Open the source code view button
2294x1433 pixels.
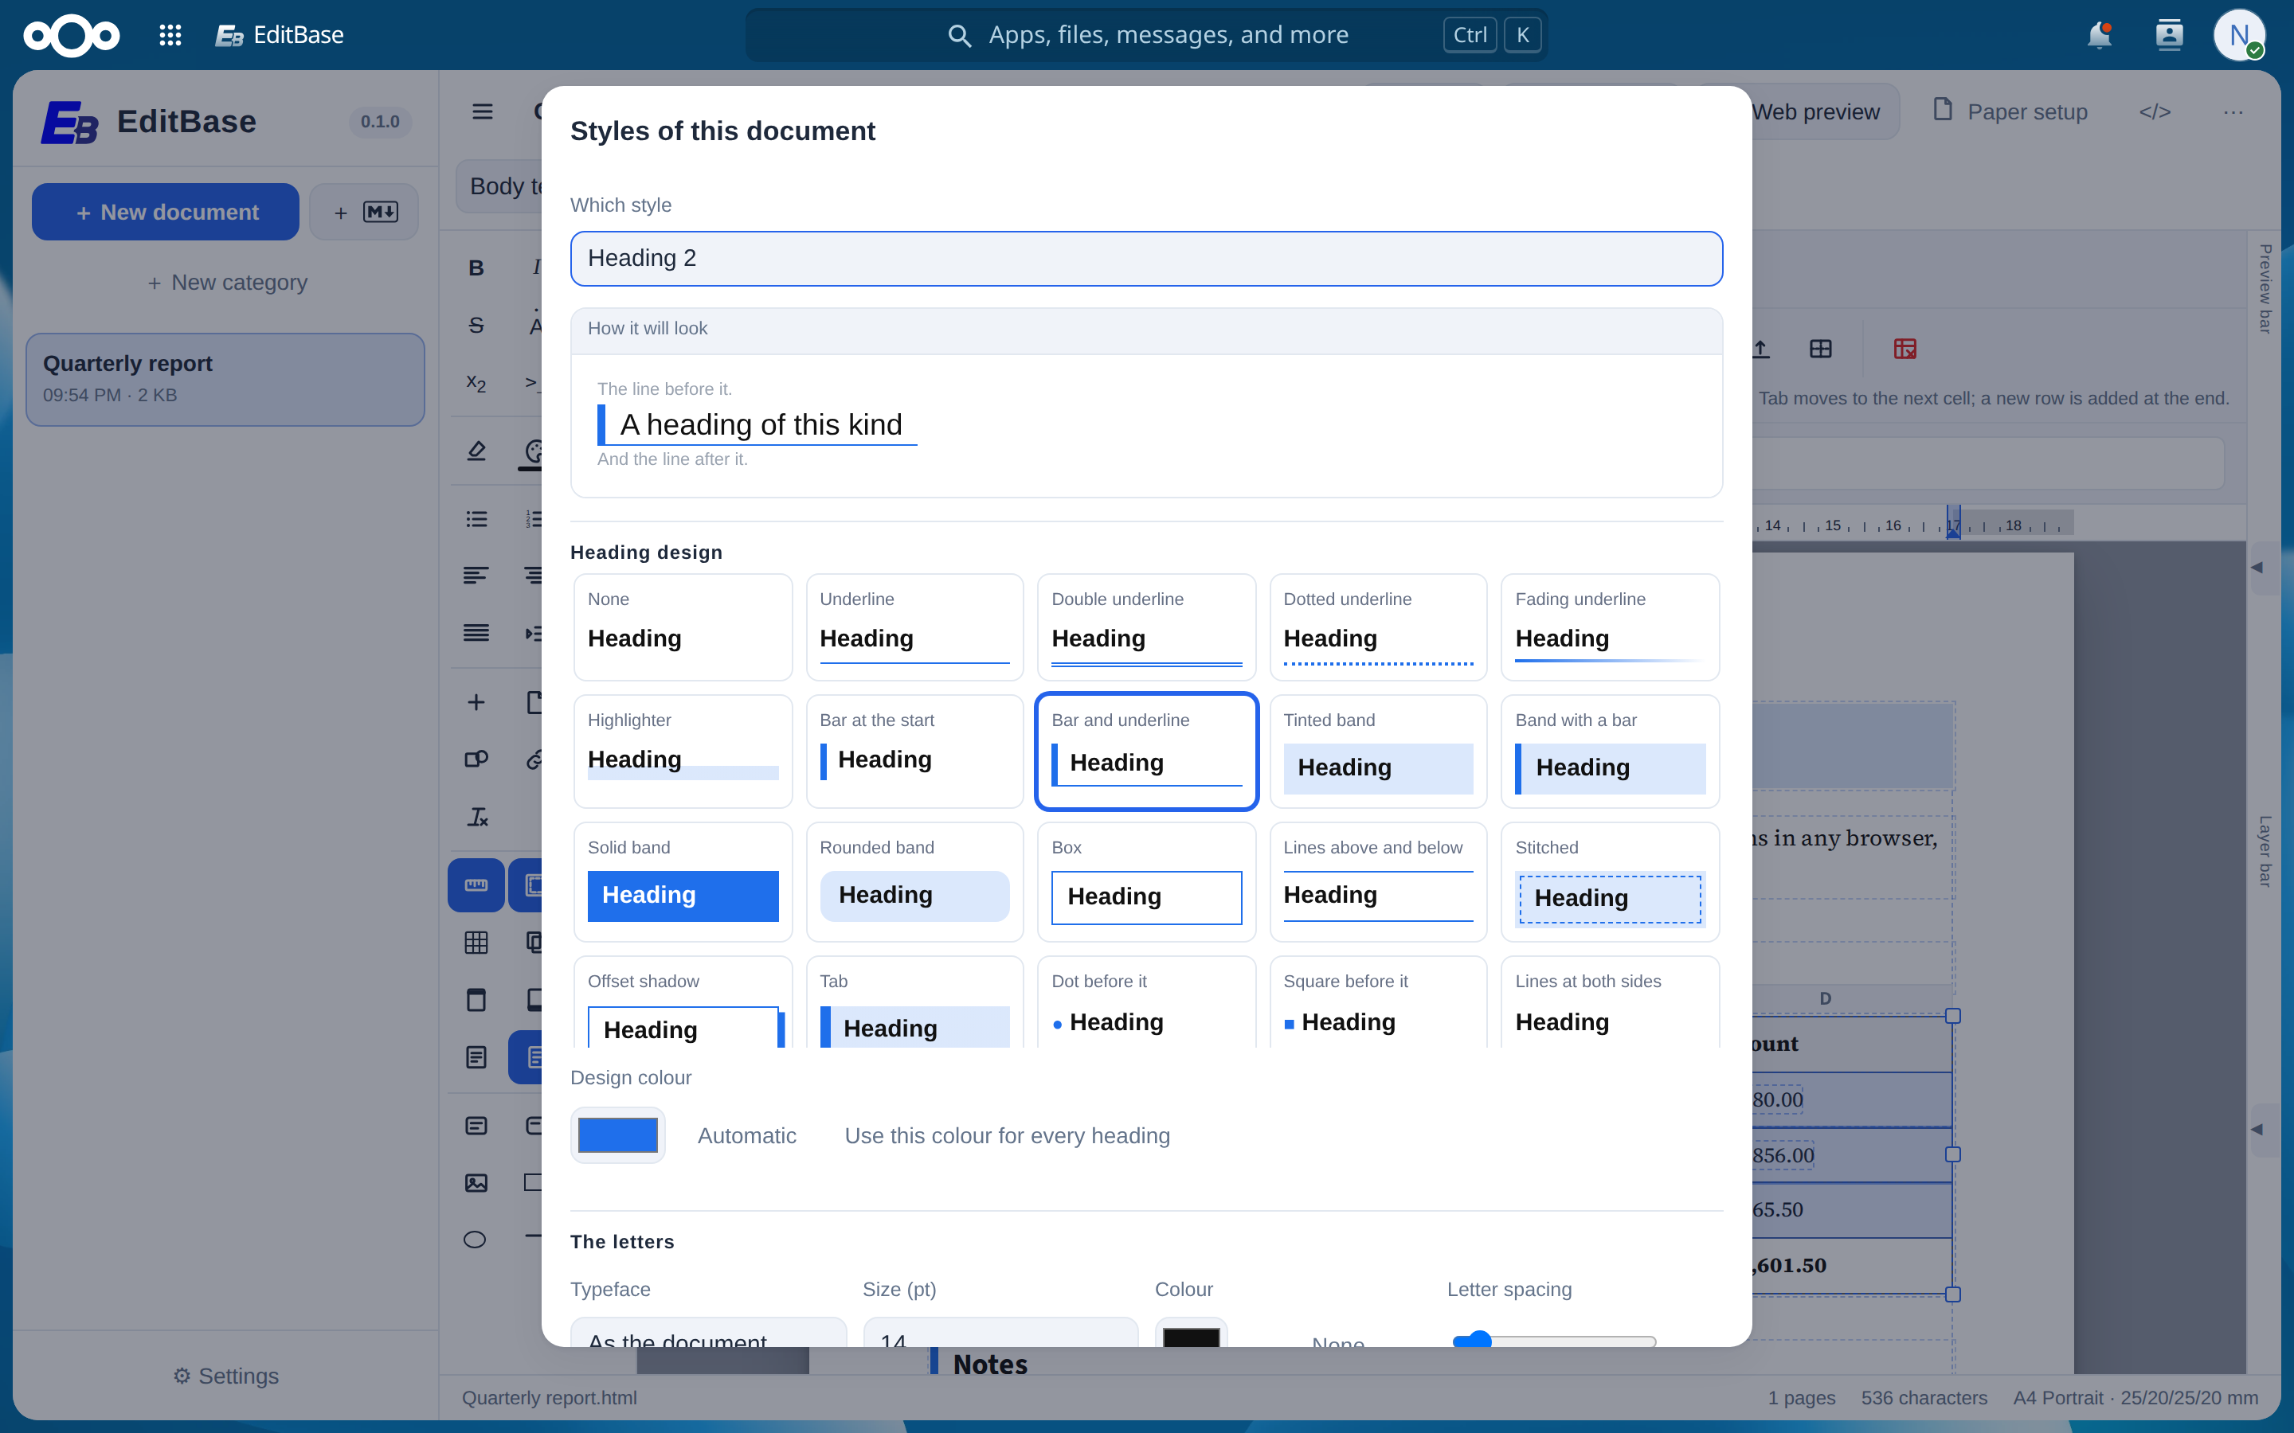[2155, 111]
